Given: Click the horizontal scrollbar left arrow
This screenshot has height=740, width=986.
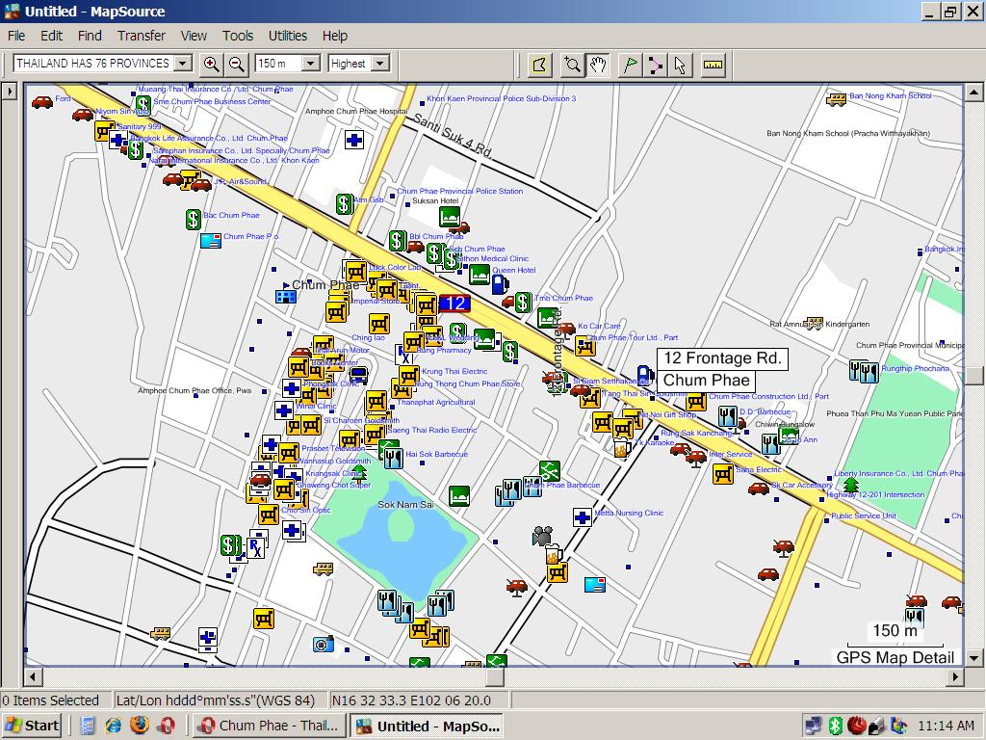Looking at the screenshot, I should pyautogui.click(x=33, y=677).
